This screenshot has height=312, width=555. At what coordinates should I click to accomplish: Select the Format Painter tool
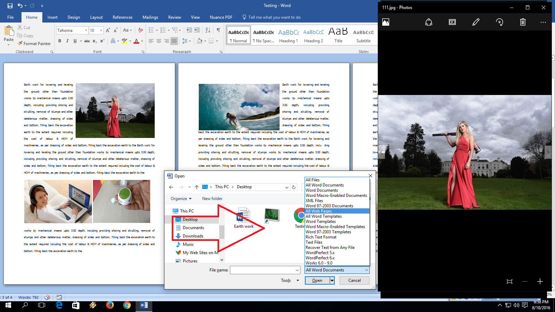click(x=34, y=43)
